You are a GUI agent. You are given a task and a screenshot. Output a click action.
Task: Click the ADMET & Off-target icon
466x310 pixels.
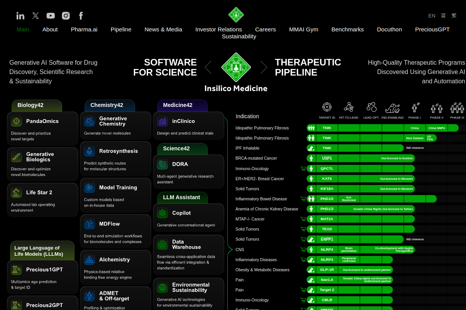[x=89, y=296]
